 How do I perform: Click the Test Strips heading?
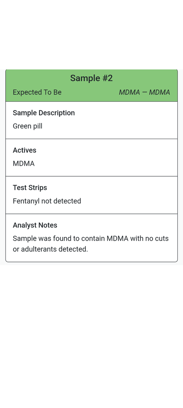[30, 188]
